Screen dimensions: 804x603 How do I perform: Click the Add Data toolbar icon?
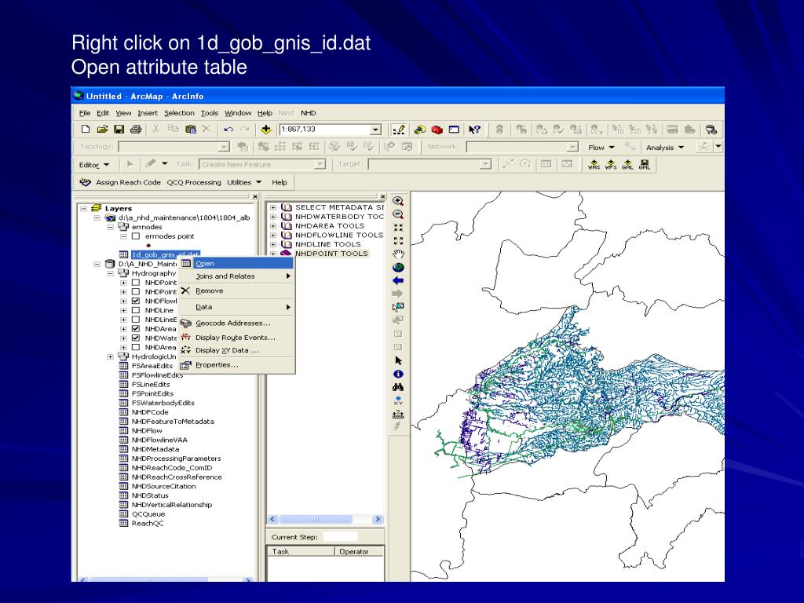click(266, 130)
